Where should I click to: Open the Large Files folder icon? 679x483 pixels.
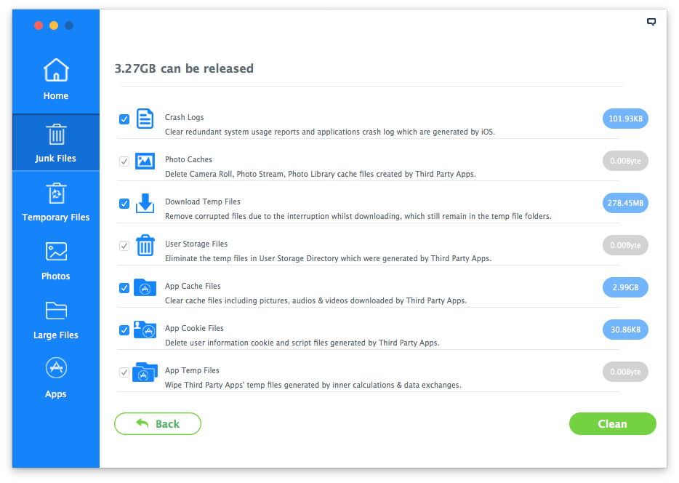(x=56, y=310)
